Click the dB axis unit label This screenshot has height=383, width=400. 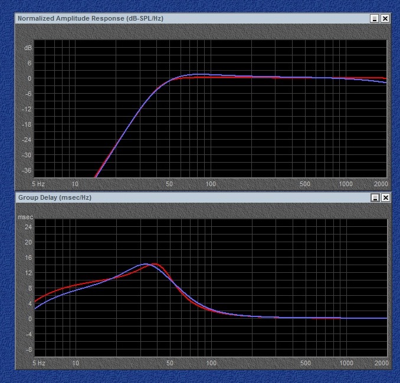click(27, 47)
